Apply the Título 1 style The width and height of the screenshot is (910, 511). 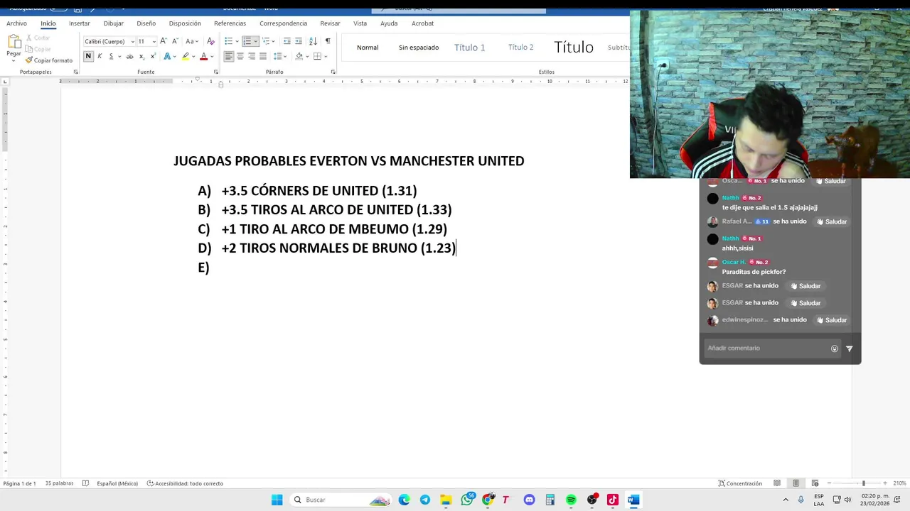coord(469,48)
